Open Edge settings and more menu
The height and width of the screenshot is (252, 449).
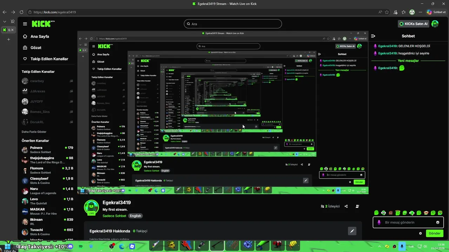click(420, 12)
